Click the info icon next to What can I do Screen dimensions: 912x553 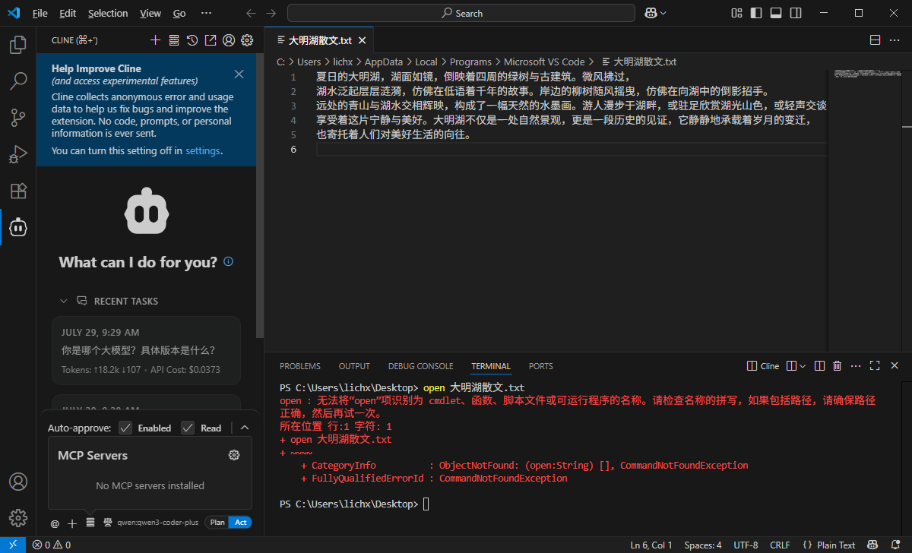[228, 261]
